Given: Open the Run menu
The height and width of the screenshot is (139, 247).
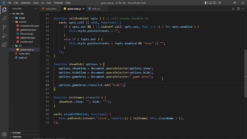Looking at the screenshot, I should (49, 3).
